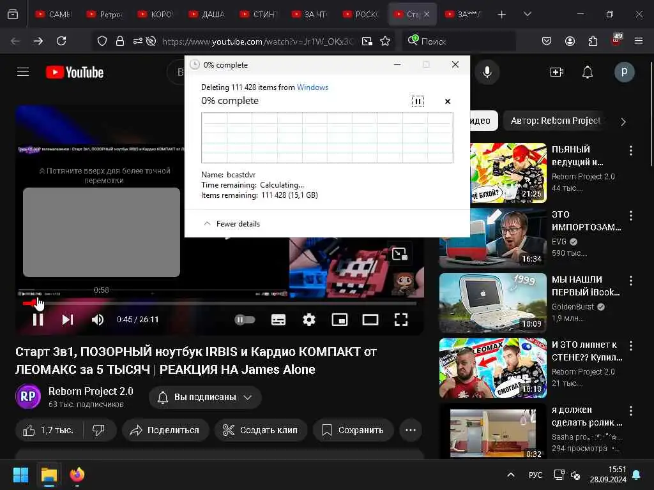654x490 pixels.
Task: Switch to ДАША browser tab
Action: (208, 14)
